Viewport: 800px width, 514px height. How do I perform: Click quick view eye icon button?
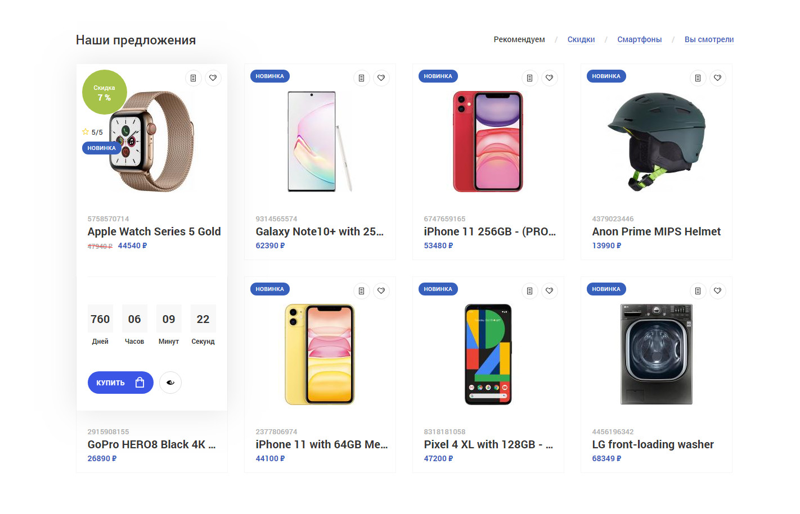tap(170, 383)
